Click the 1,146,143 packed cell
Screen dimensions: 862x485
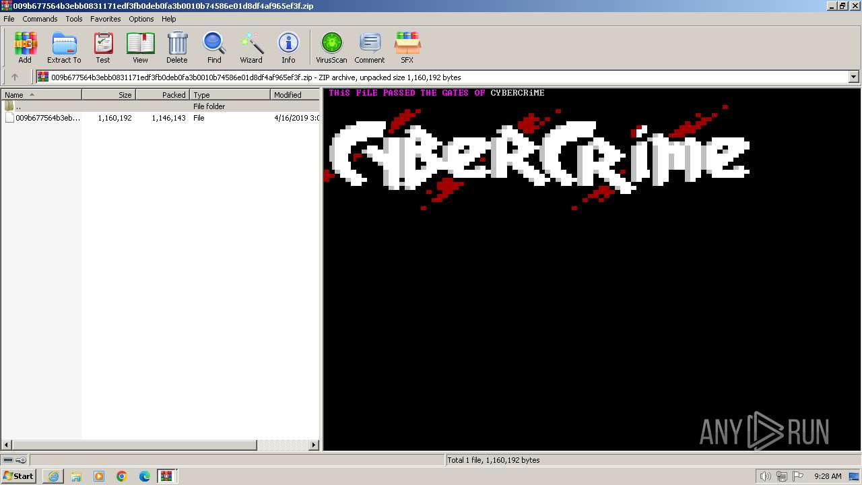pyautogui.click(x=168, y=118)
